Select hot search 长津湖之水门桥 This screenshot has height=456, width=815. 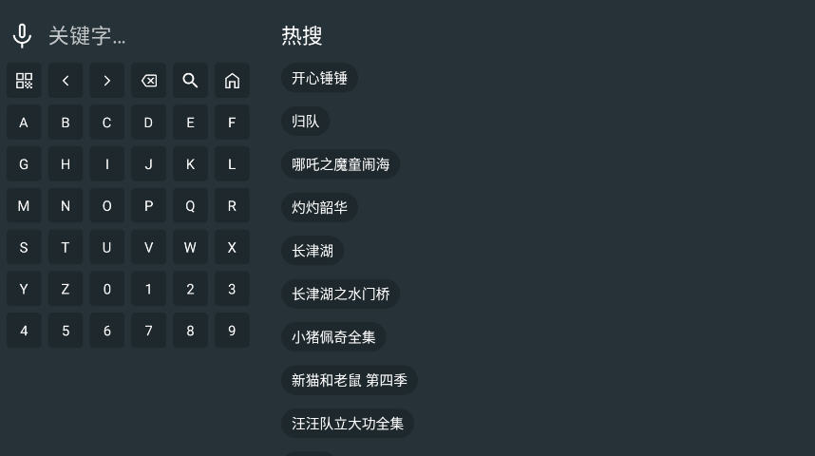pos(340,294)
